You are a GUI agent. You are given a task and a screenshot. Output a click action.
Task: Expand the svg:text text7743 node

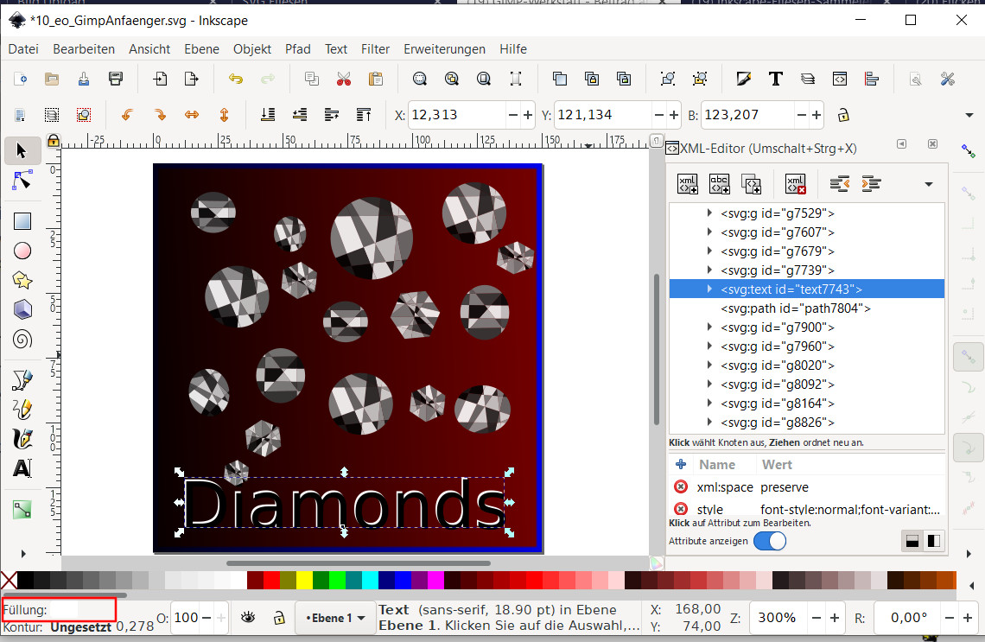[x=710, y=289]
